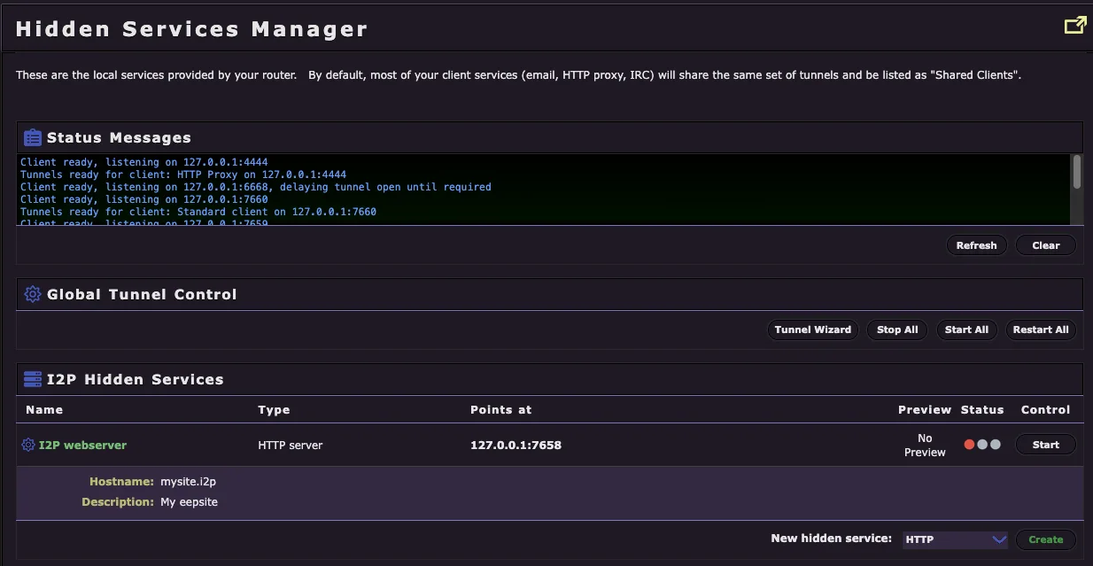
Task: Click the rightmost status dot for I2P webserver
Action: click(x=994, y=444)
